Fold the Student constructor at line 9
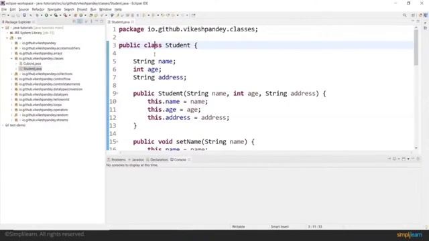Image resolution: width=429 pixels, height=241 pixels. (117, 94)
